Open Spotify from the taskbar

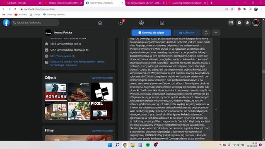click(148, 145)
